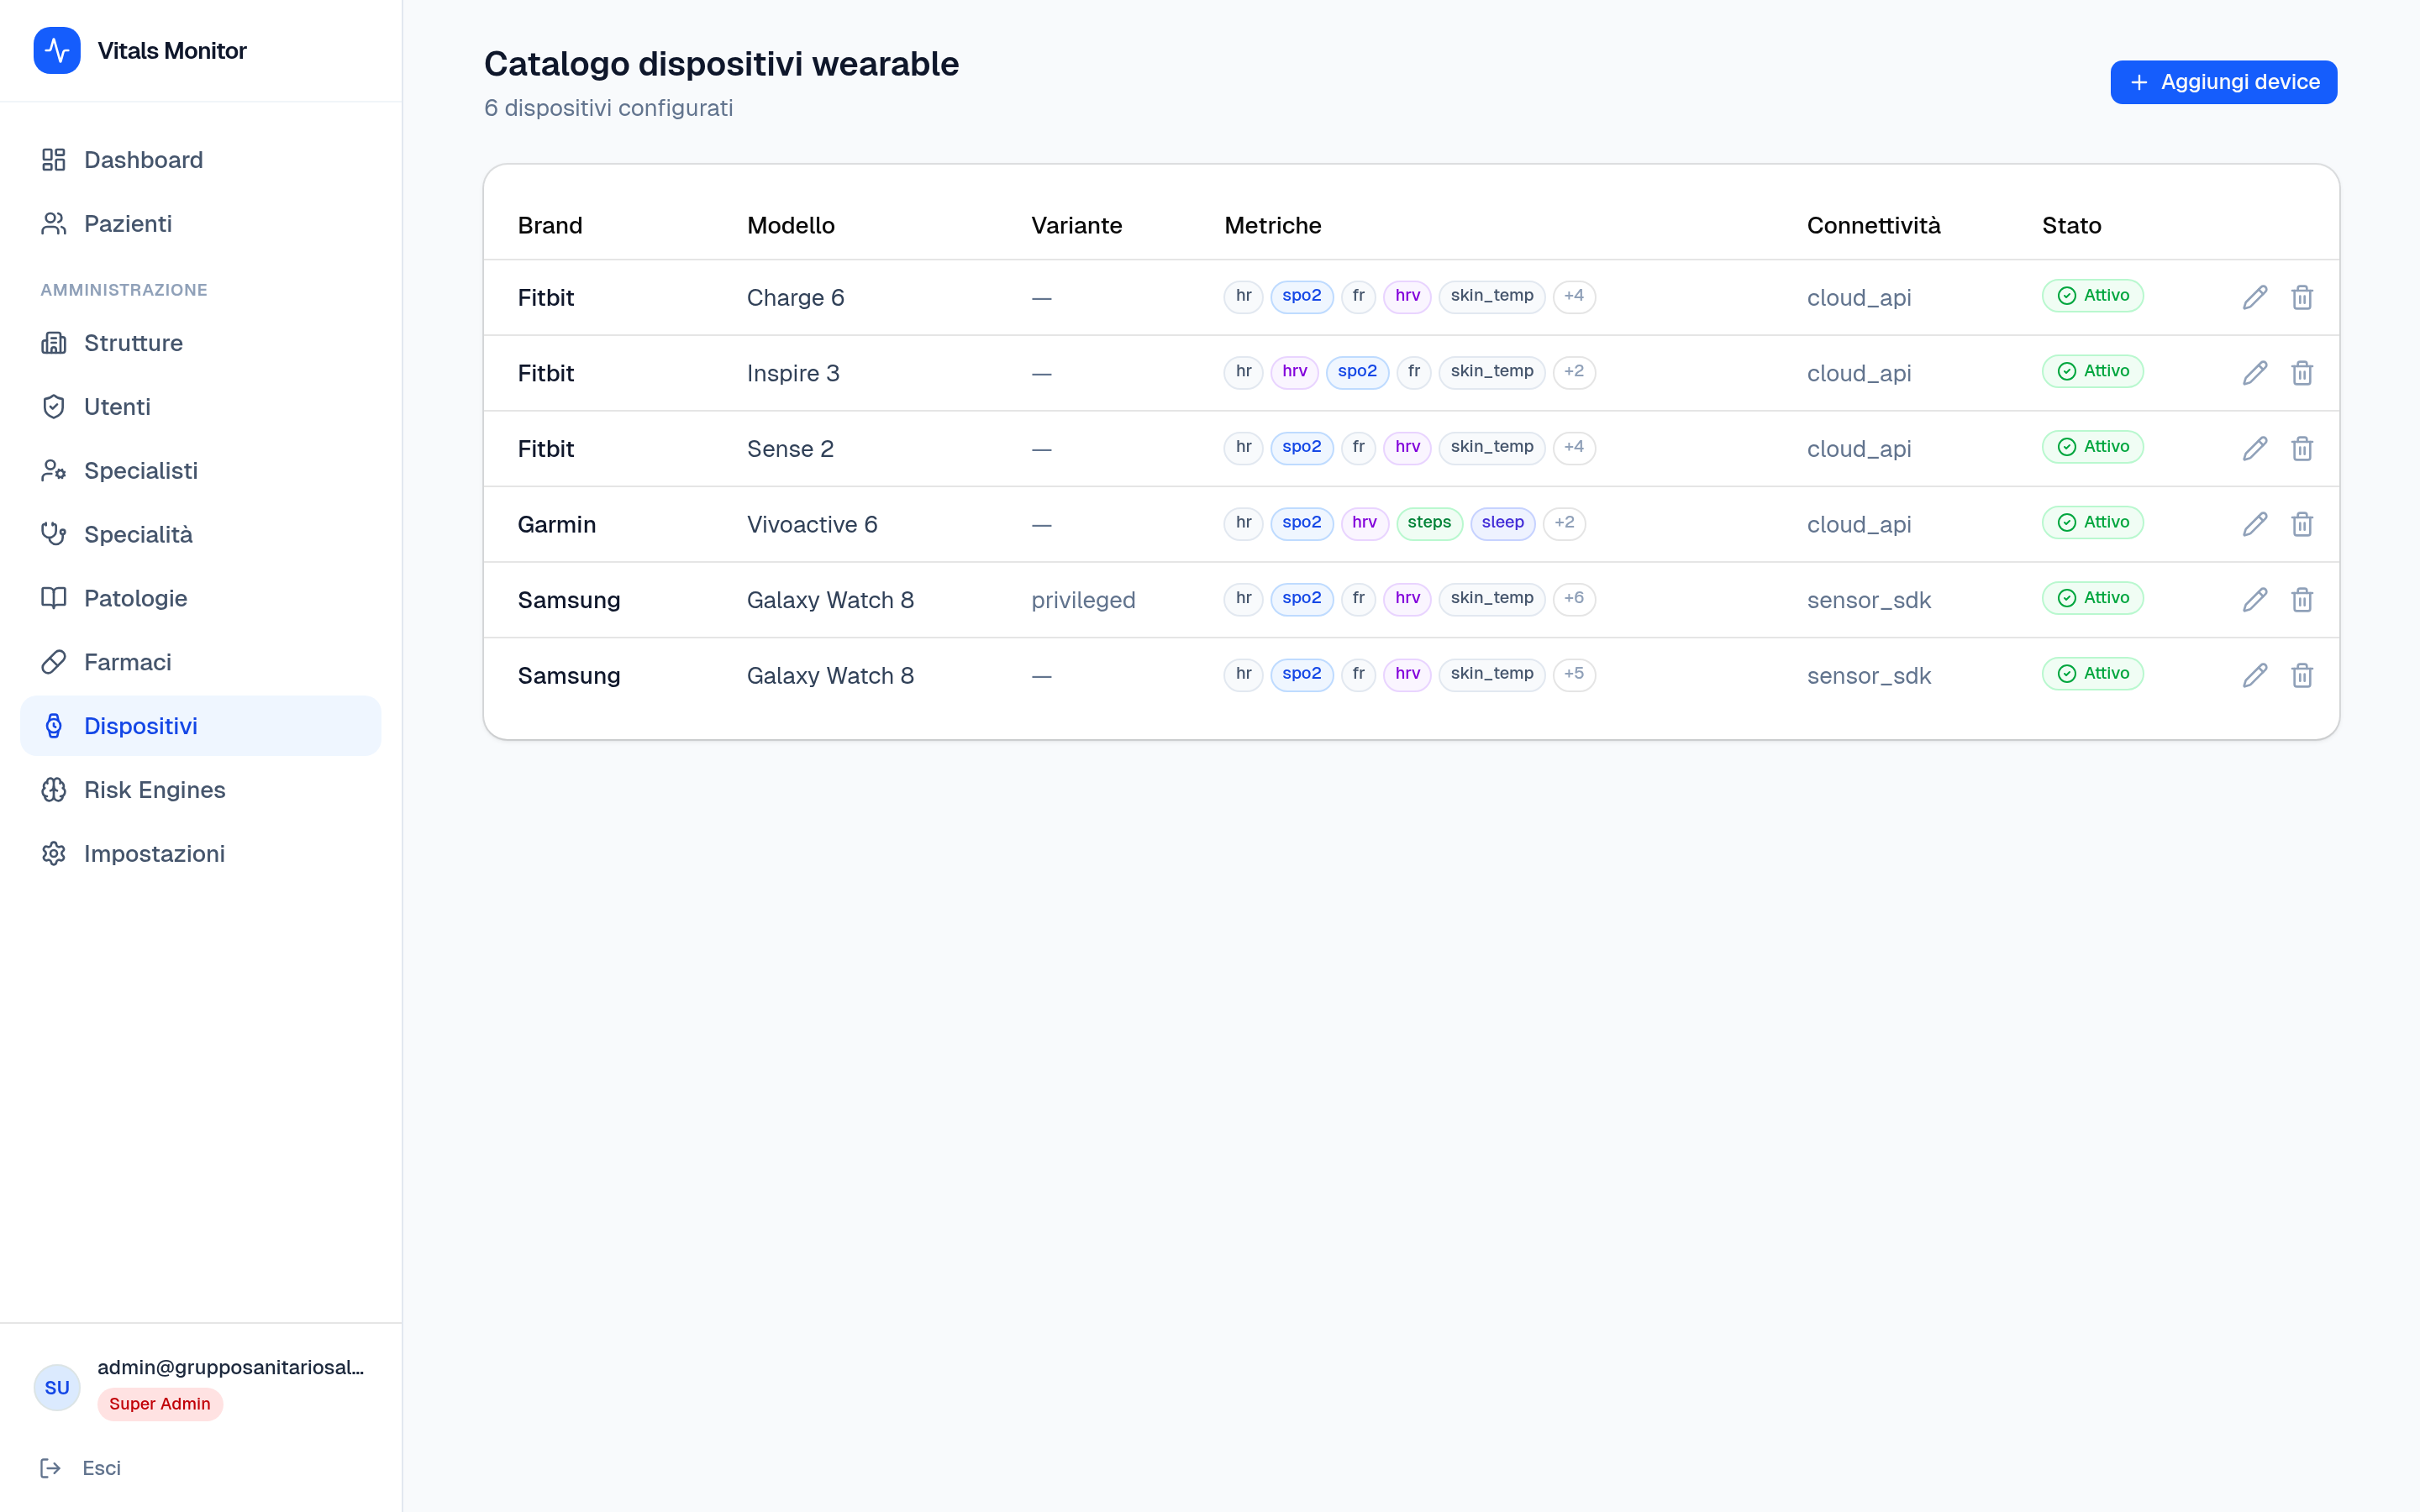This screenshot has height=1512, width=2420.
Task: Edit the privileged Galaxy Watch 8 device
Action: [2254, 600]
